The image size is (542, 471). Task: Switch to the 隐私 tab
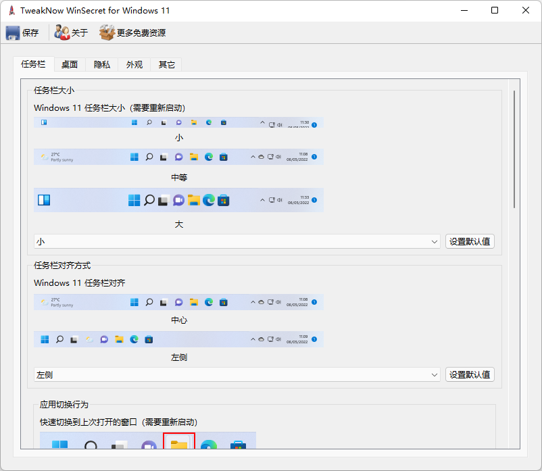(102, 64)
